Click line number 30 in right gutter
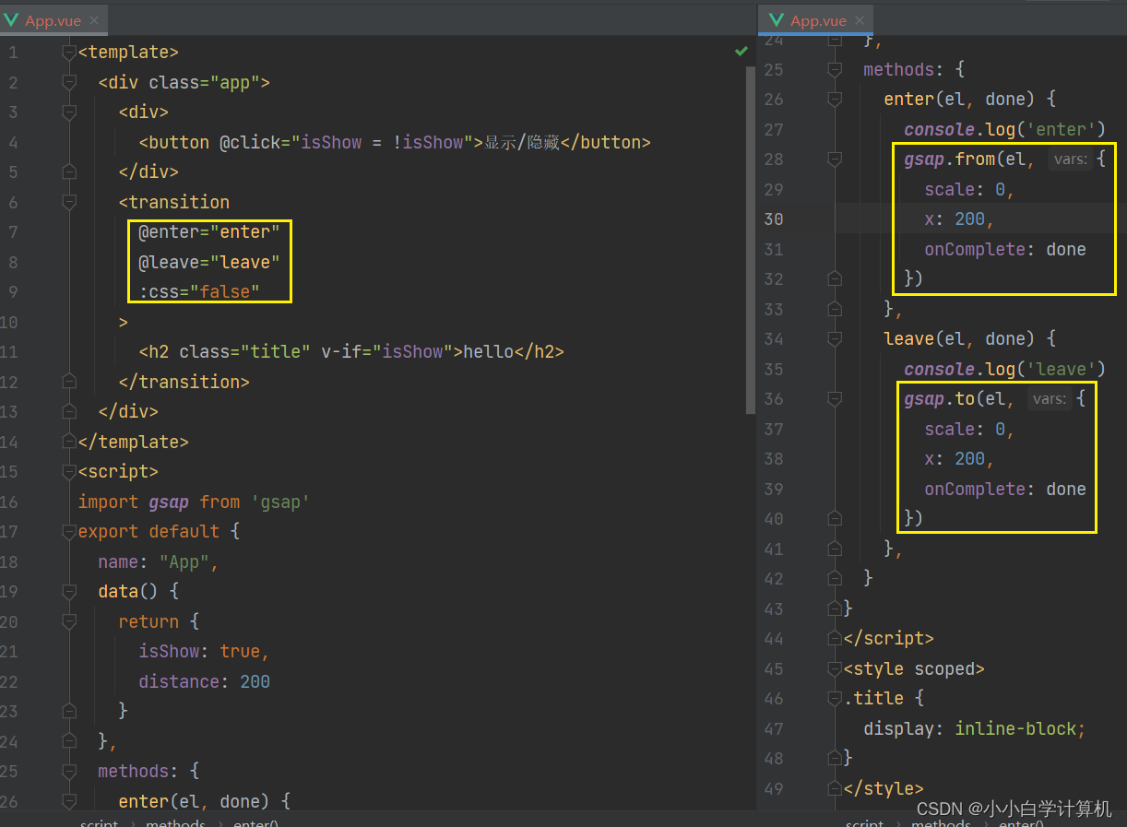The width and height of the screenshot is (1127, 827). point(773,219)
